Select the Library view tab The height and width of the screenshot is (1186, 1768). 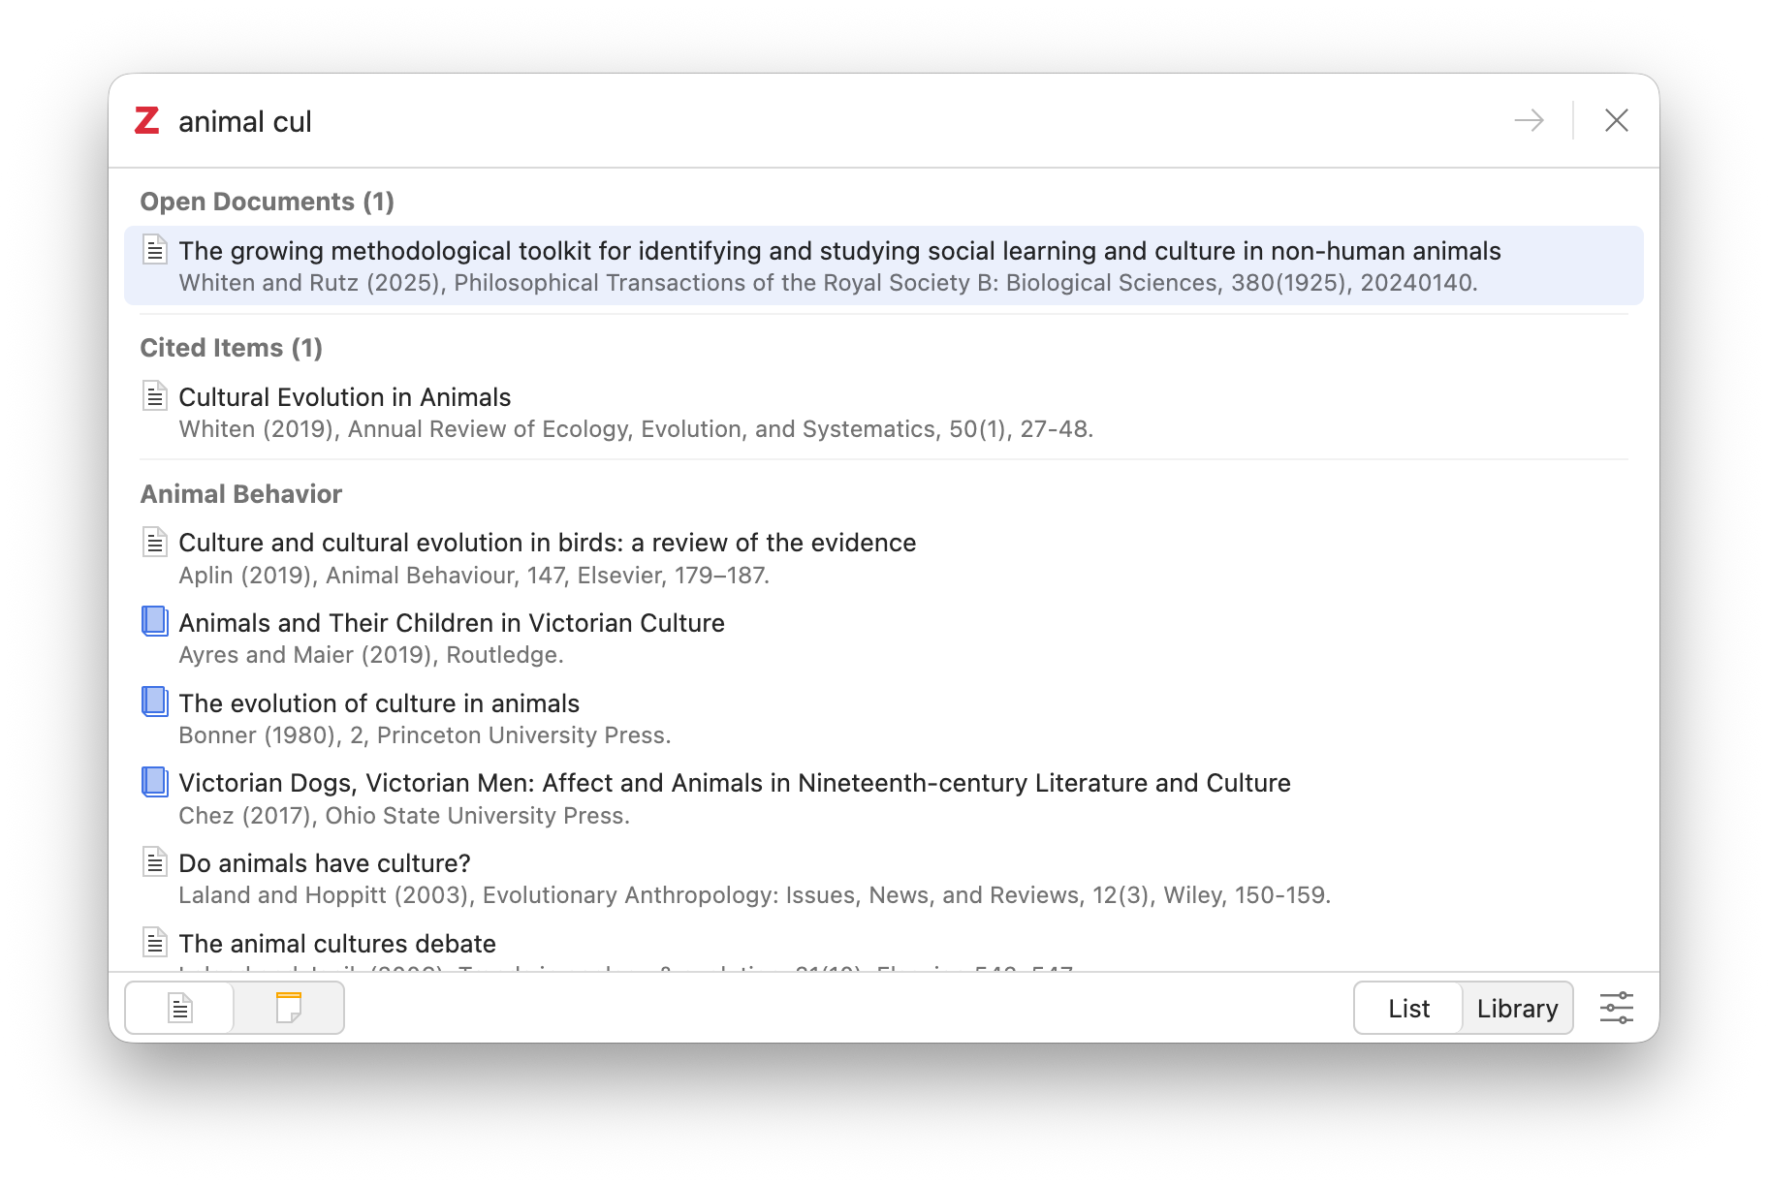point(1517,1009)
